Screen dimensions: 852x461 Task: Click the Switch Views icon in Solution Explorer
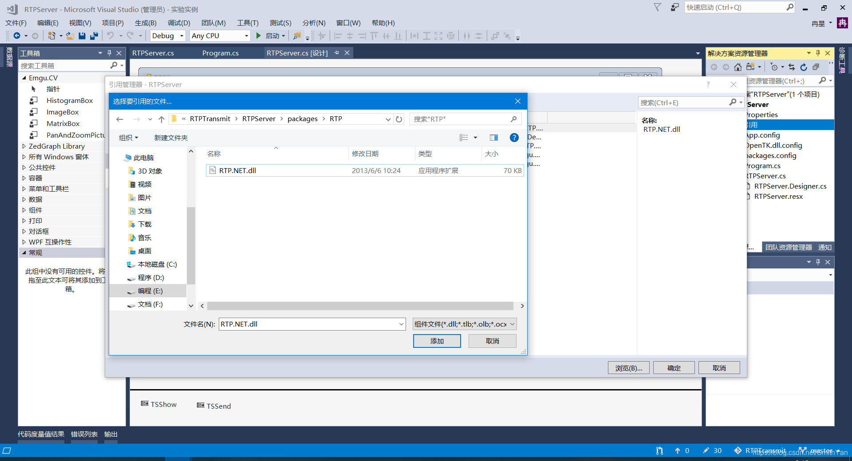point(750,67)
